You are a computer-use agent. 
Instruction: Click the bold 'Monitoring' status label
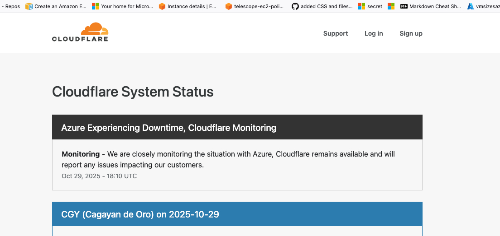pos(81,154)
